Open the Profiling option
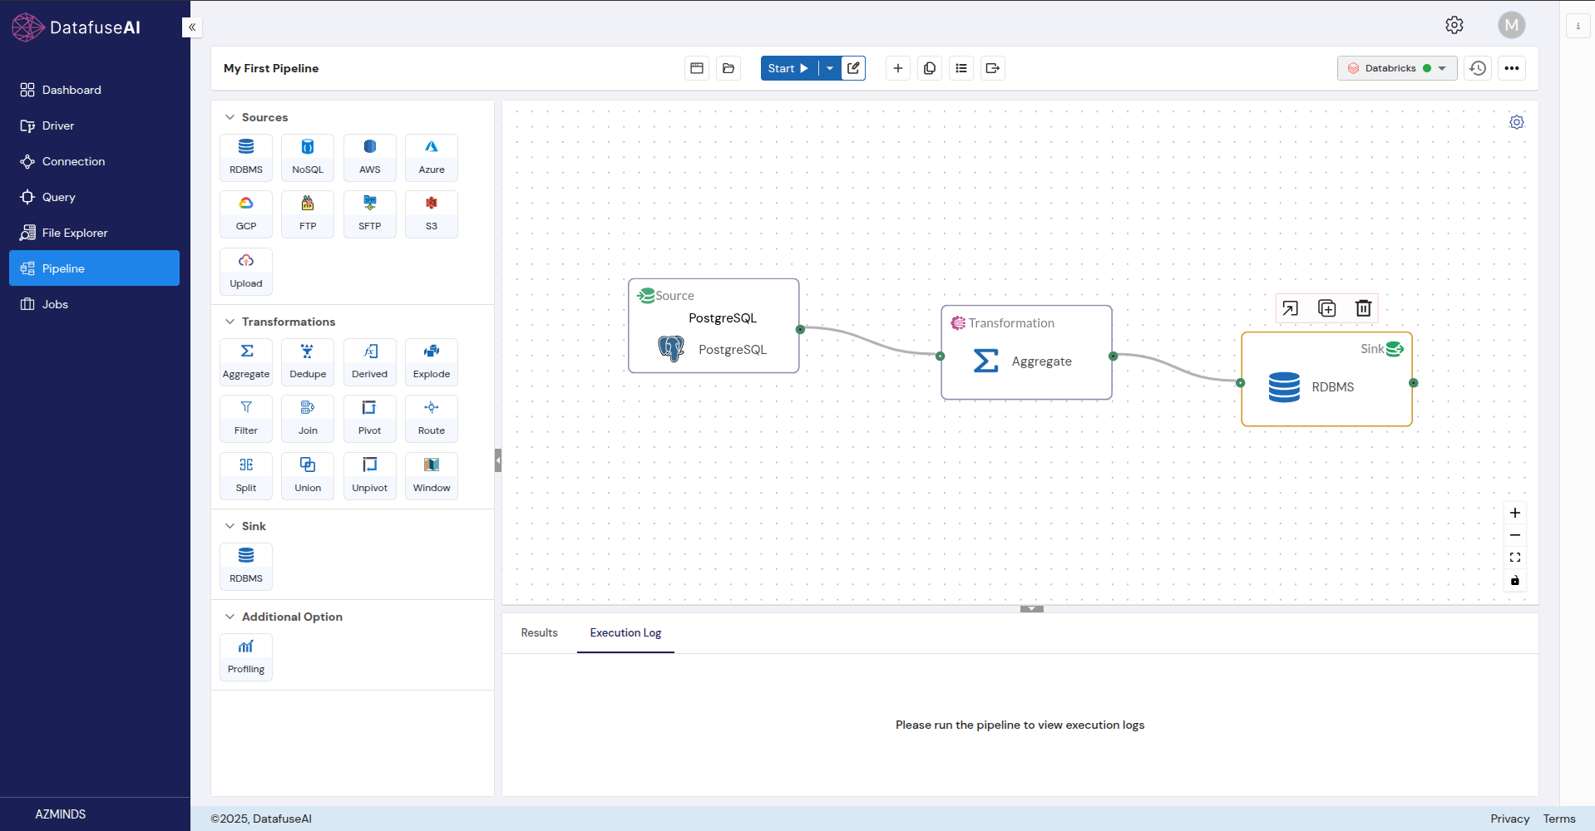This screenshot has height=831, width=1595. pos(246,656)
